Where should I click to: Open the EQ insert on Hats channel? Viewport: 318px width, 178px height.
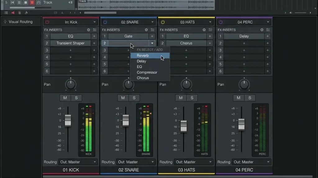click(186, 36)
